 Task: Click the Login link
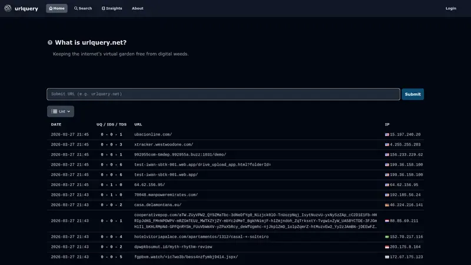(450, 8)
